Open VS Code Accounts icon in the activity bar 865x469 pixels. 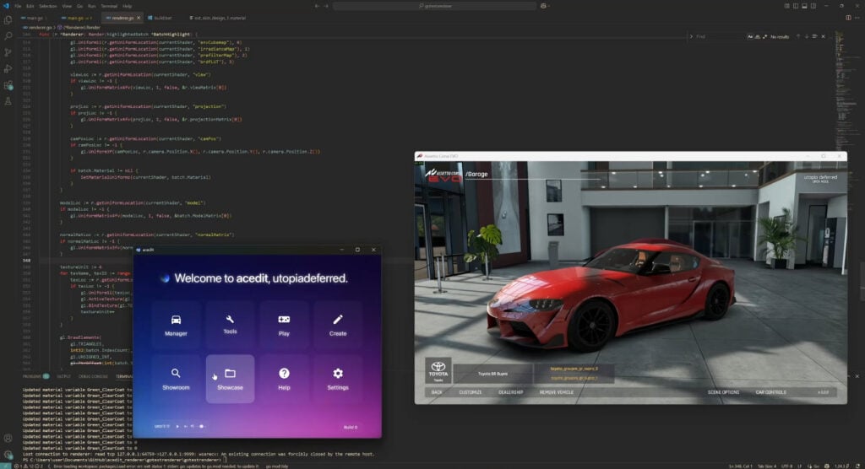coord(8,439)
